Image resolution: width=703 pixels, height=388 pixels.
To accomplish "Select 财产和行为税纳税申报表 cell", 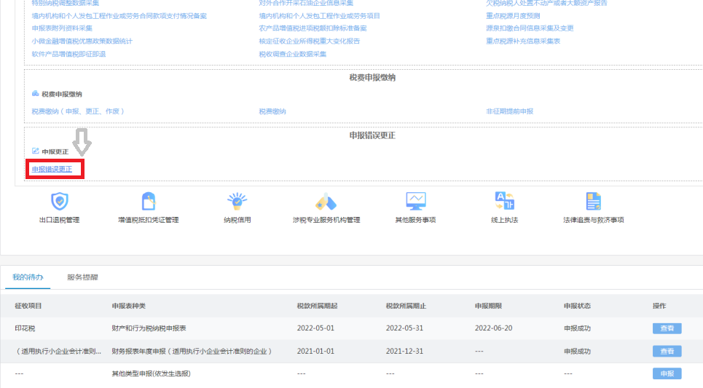I will (x=149, y=328).
